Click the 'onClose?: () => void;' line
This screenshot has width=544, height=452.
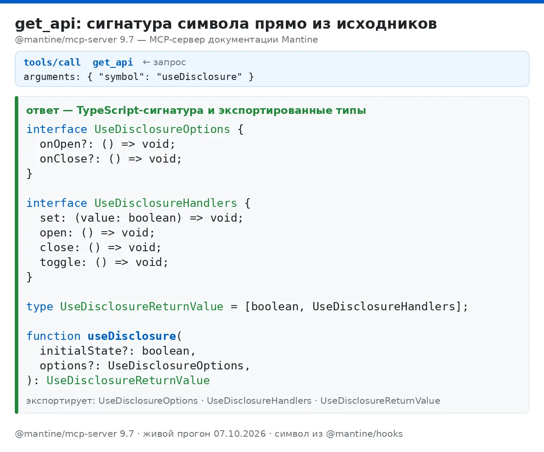coord(111,159)
